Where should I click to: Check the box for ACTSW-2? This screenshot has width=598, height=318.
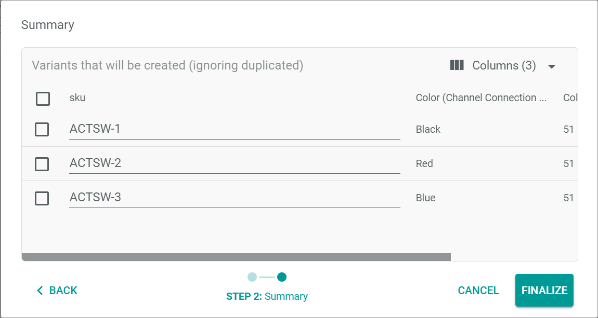click(x=42, y=164)
